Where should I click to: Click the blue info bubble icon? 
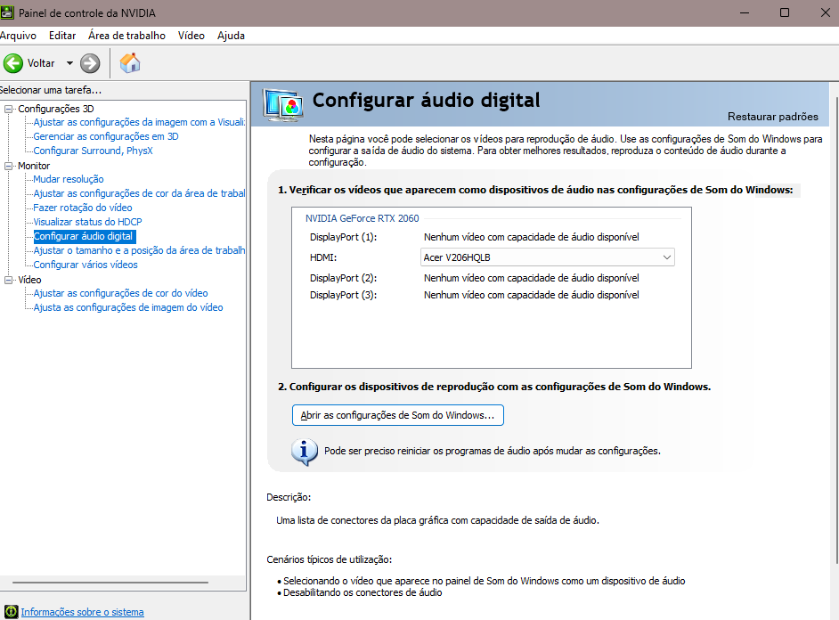pos(305,452)
